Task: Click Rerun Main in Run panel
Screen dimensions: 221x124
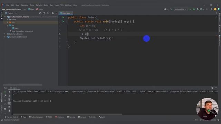Action: pos(5,92)
